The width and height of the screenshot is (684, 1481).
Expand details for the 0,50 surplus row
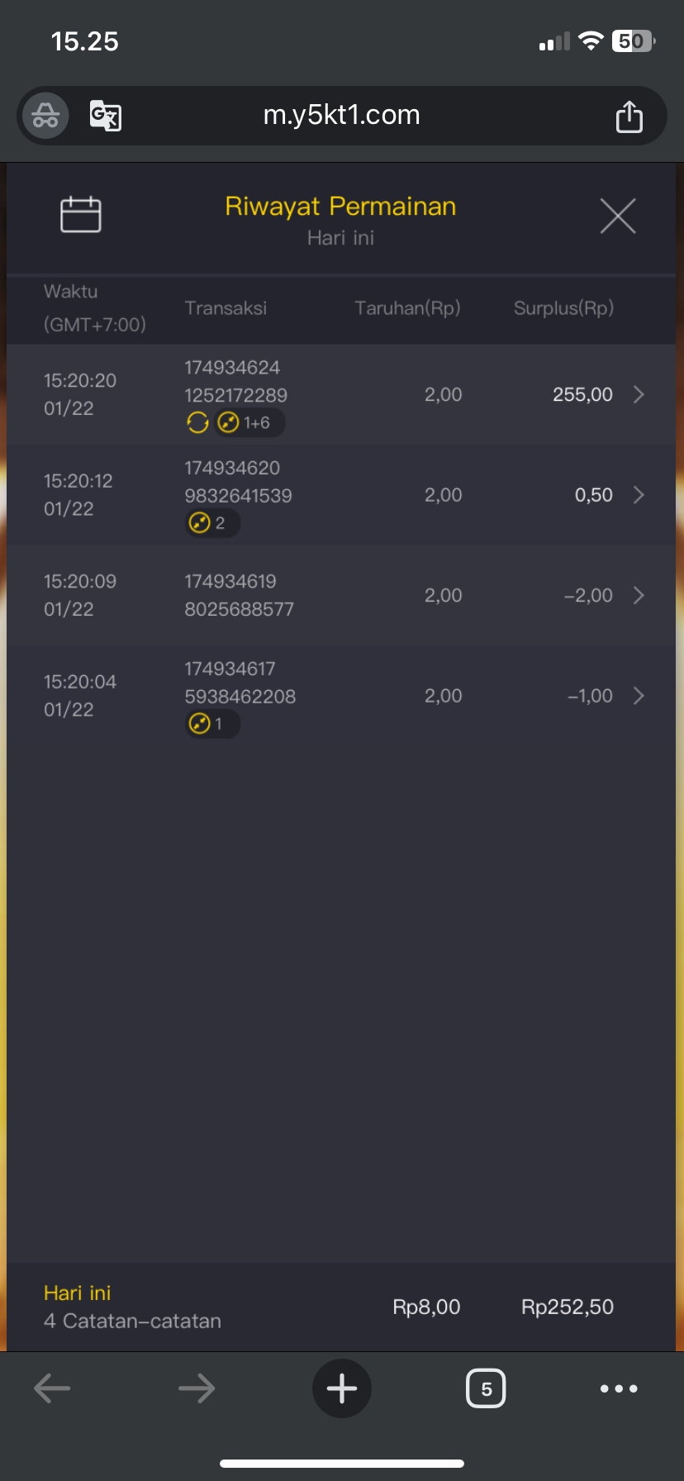[x=639, y=495]
